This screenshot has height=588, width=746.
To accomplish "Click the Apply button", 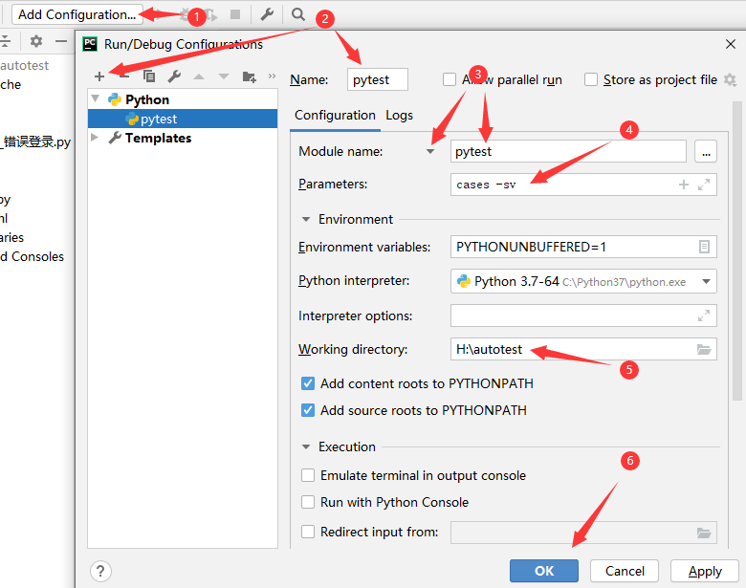I will click(705, 571).
